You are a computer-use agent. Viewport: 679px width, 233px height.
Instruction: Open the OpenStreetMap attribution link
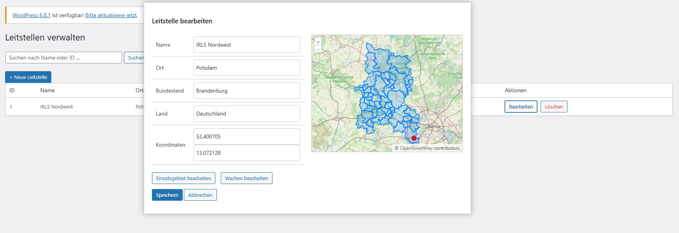pos(416,148)
